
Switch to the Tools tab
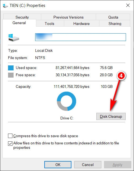pyautogui.click(x=50, y=24)
